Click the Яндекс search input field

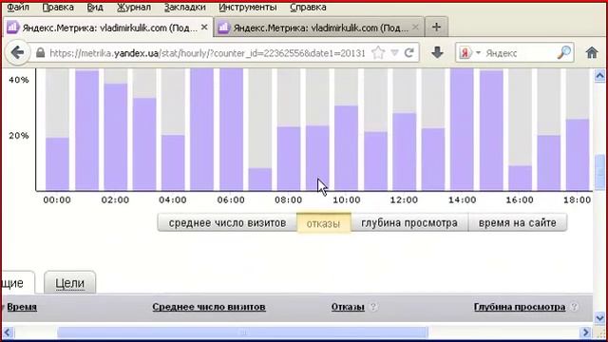[x=520, y=53]
